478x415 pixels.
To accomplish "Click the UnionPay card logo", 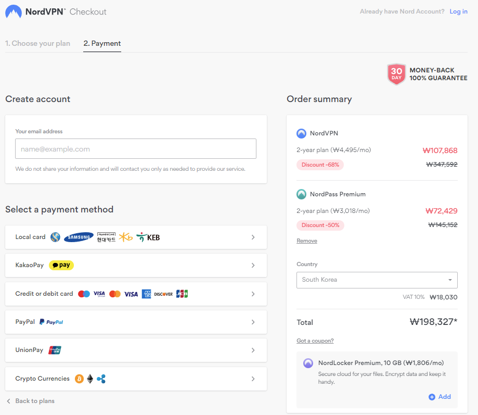I will pos(55,350).
